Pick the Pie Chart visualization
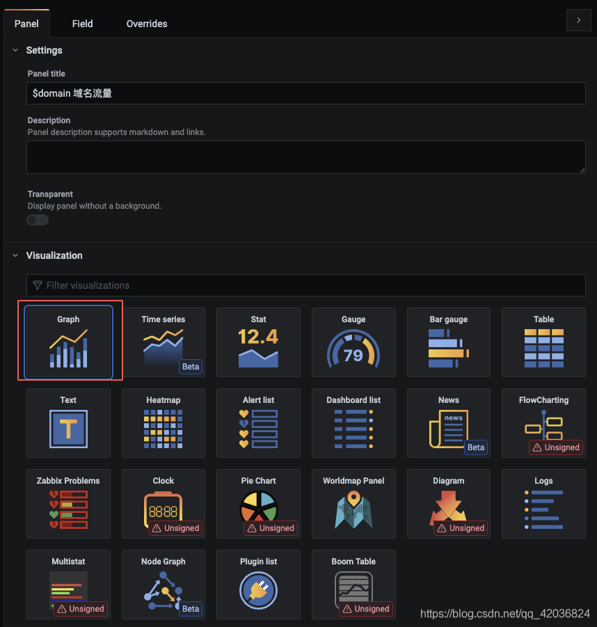The image size is (597, 627). pos(258,504)
